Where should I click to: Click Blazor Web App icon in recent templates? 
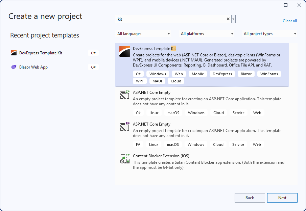click(x=14, y=67)
